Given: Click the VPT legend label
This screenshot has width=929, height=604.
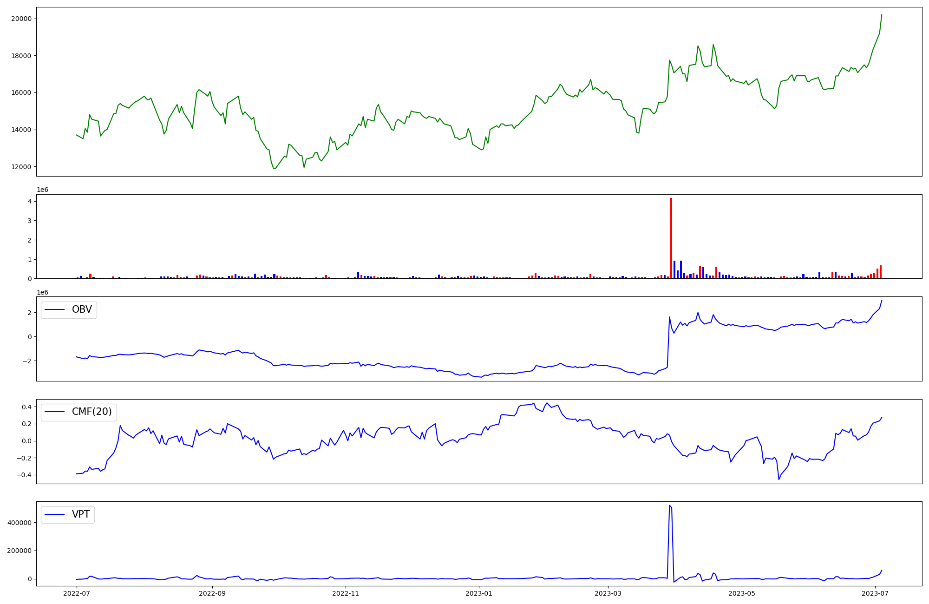Looking at the screenshot, I should click(x=81, y=514).
